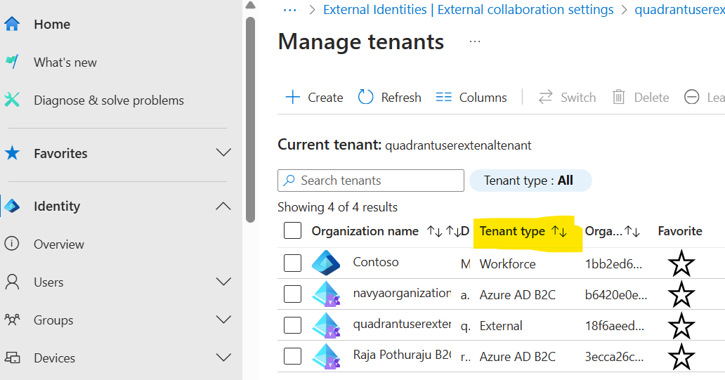Click the Search tenants input field
725x380 pixels.
371,181
